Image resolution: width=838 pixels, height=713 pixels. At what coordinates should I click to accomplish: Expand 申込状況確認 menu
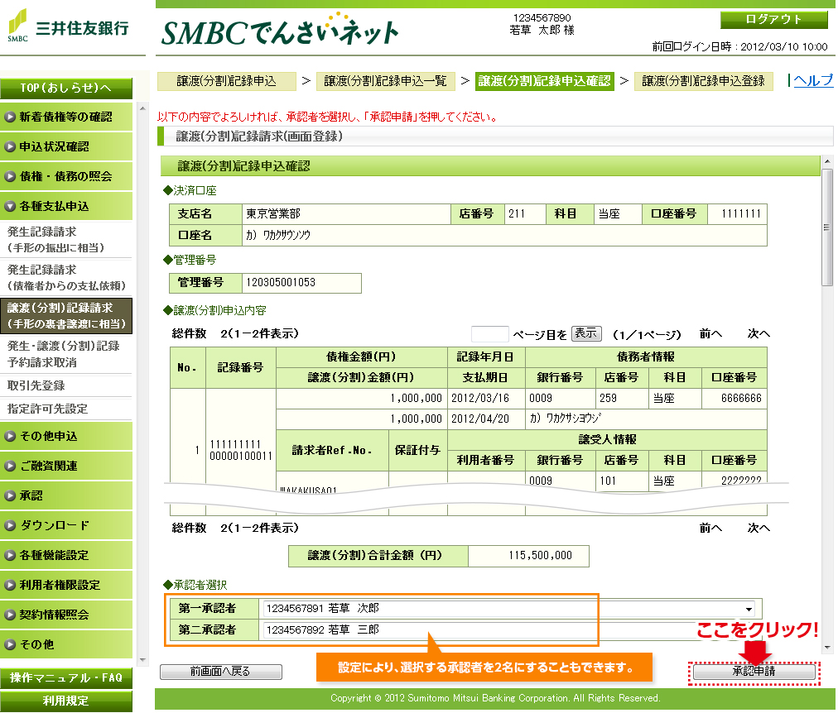point(66,146)
